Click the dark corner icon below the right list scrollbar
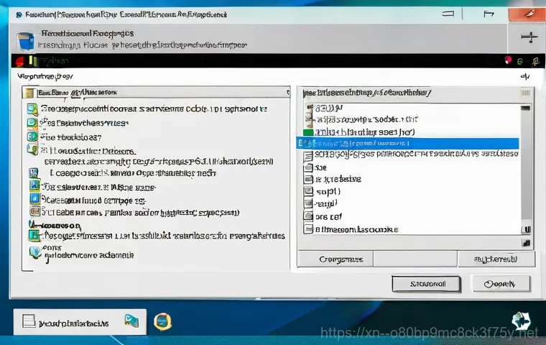This screenshot has height=345, width=546. (526, 243)
